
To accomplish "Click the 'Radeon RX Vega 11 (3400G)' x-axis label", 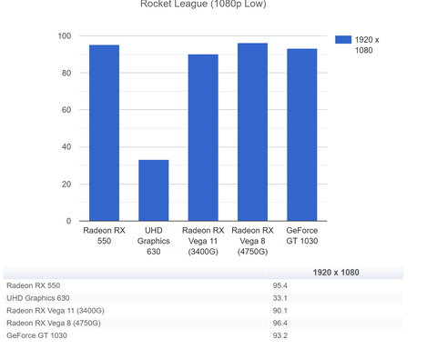I will point(203,241).
